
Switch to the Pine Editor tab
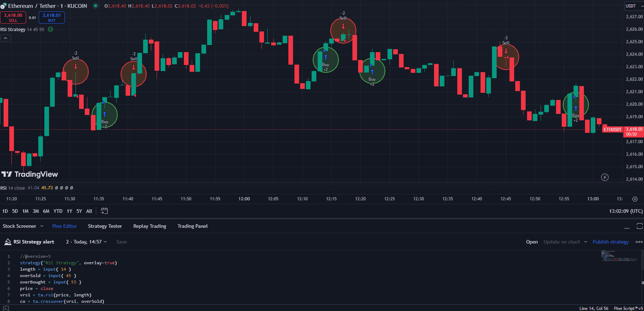64,226
